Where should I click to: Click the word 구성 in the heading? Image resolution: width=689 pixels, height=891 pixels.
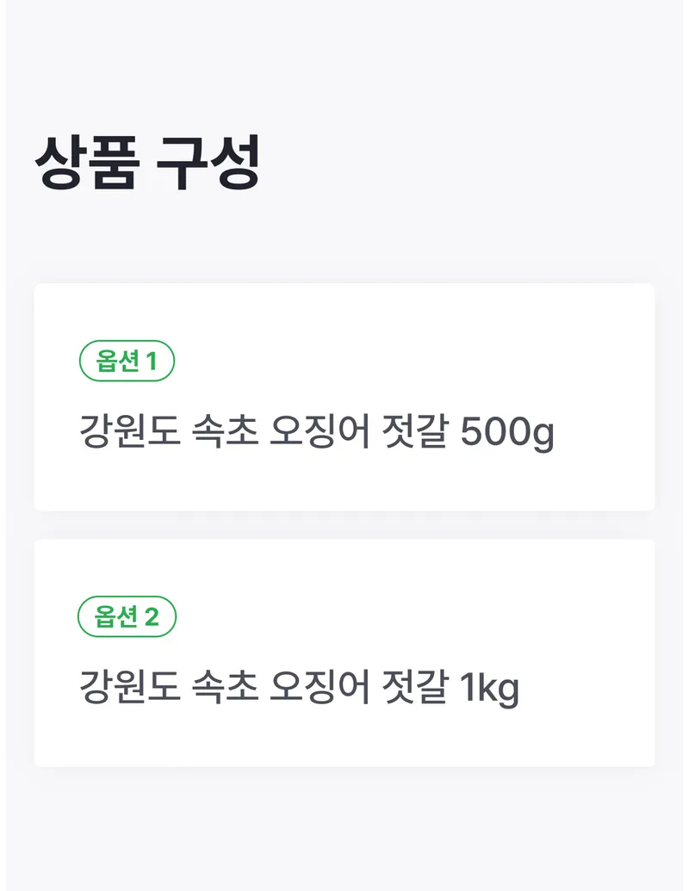[208, 164]
